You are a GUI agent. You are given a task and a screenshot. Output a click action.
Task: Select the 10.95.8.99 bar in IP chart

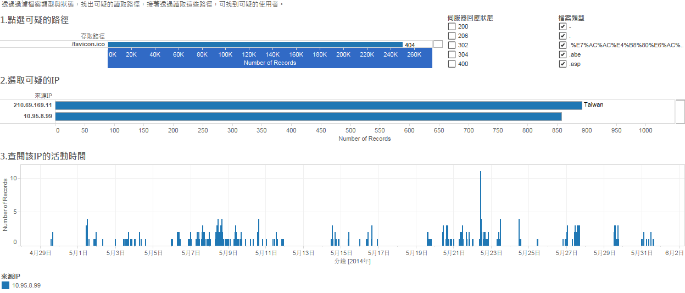point(309,117)
